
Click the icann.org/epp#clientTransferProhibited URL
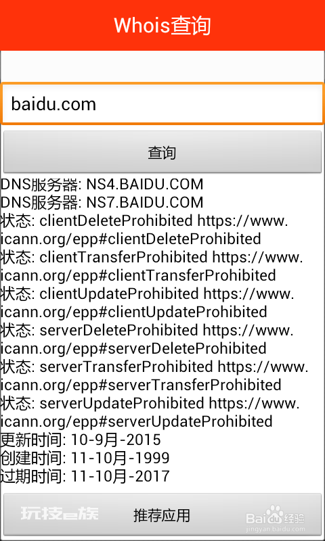coord(138,275)
